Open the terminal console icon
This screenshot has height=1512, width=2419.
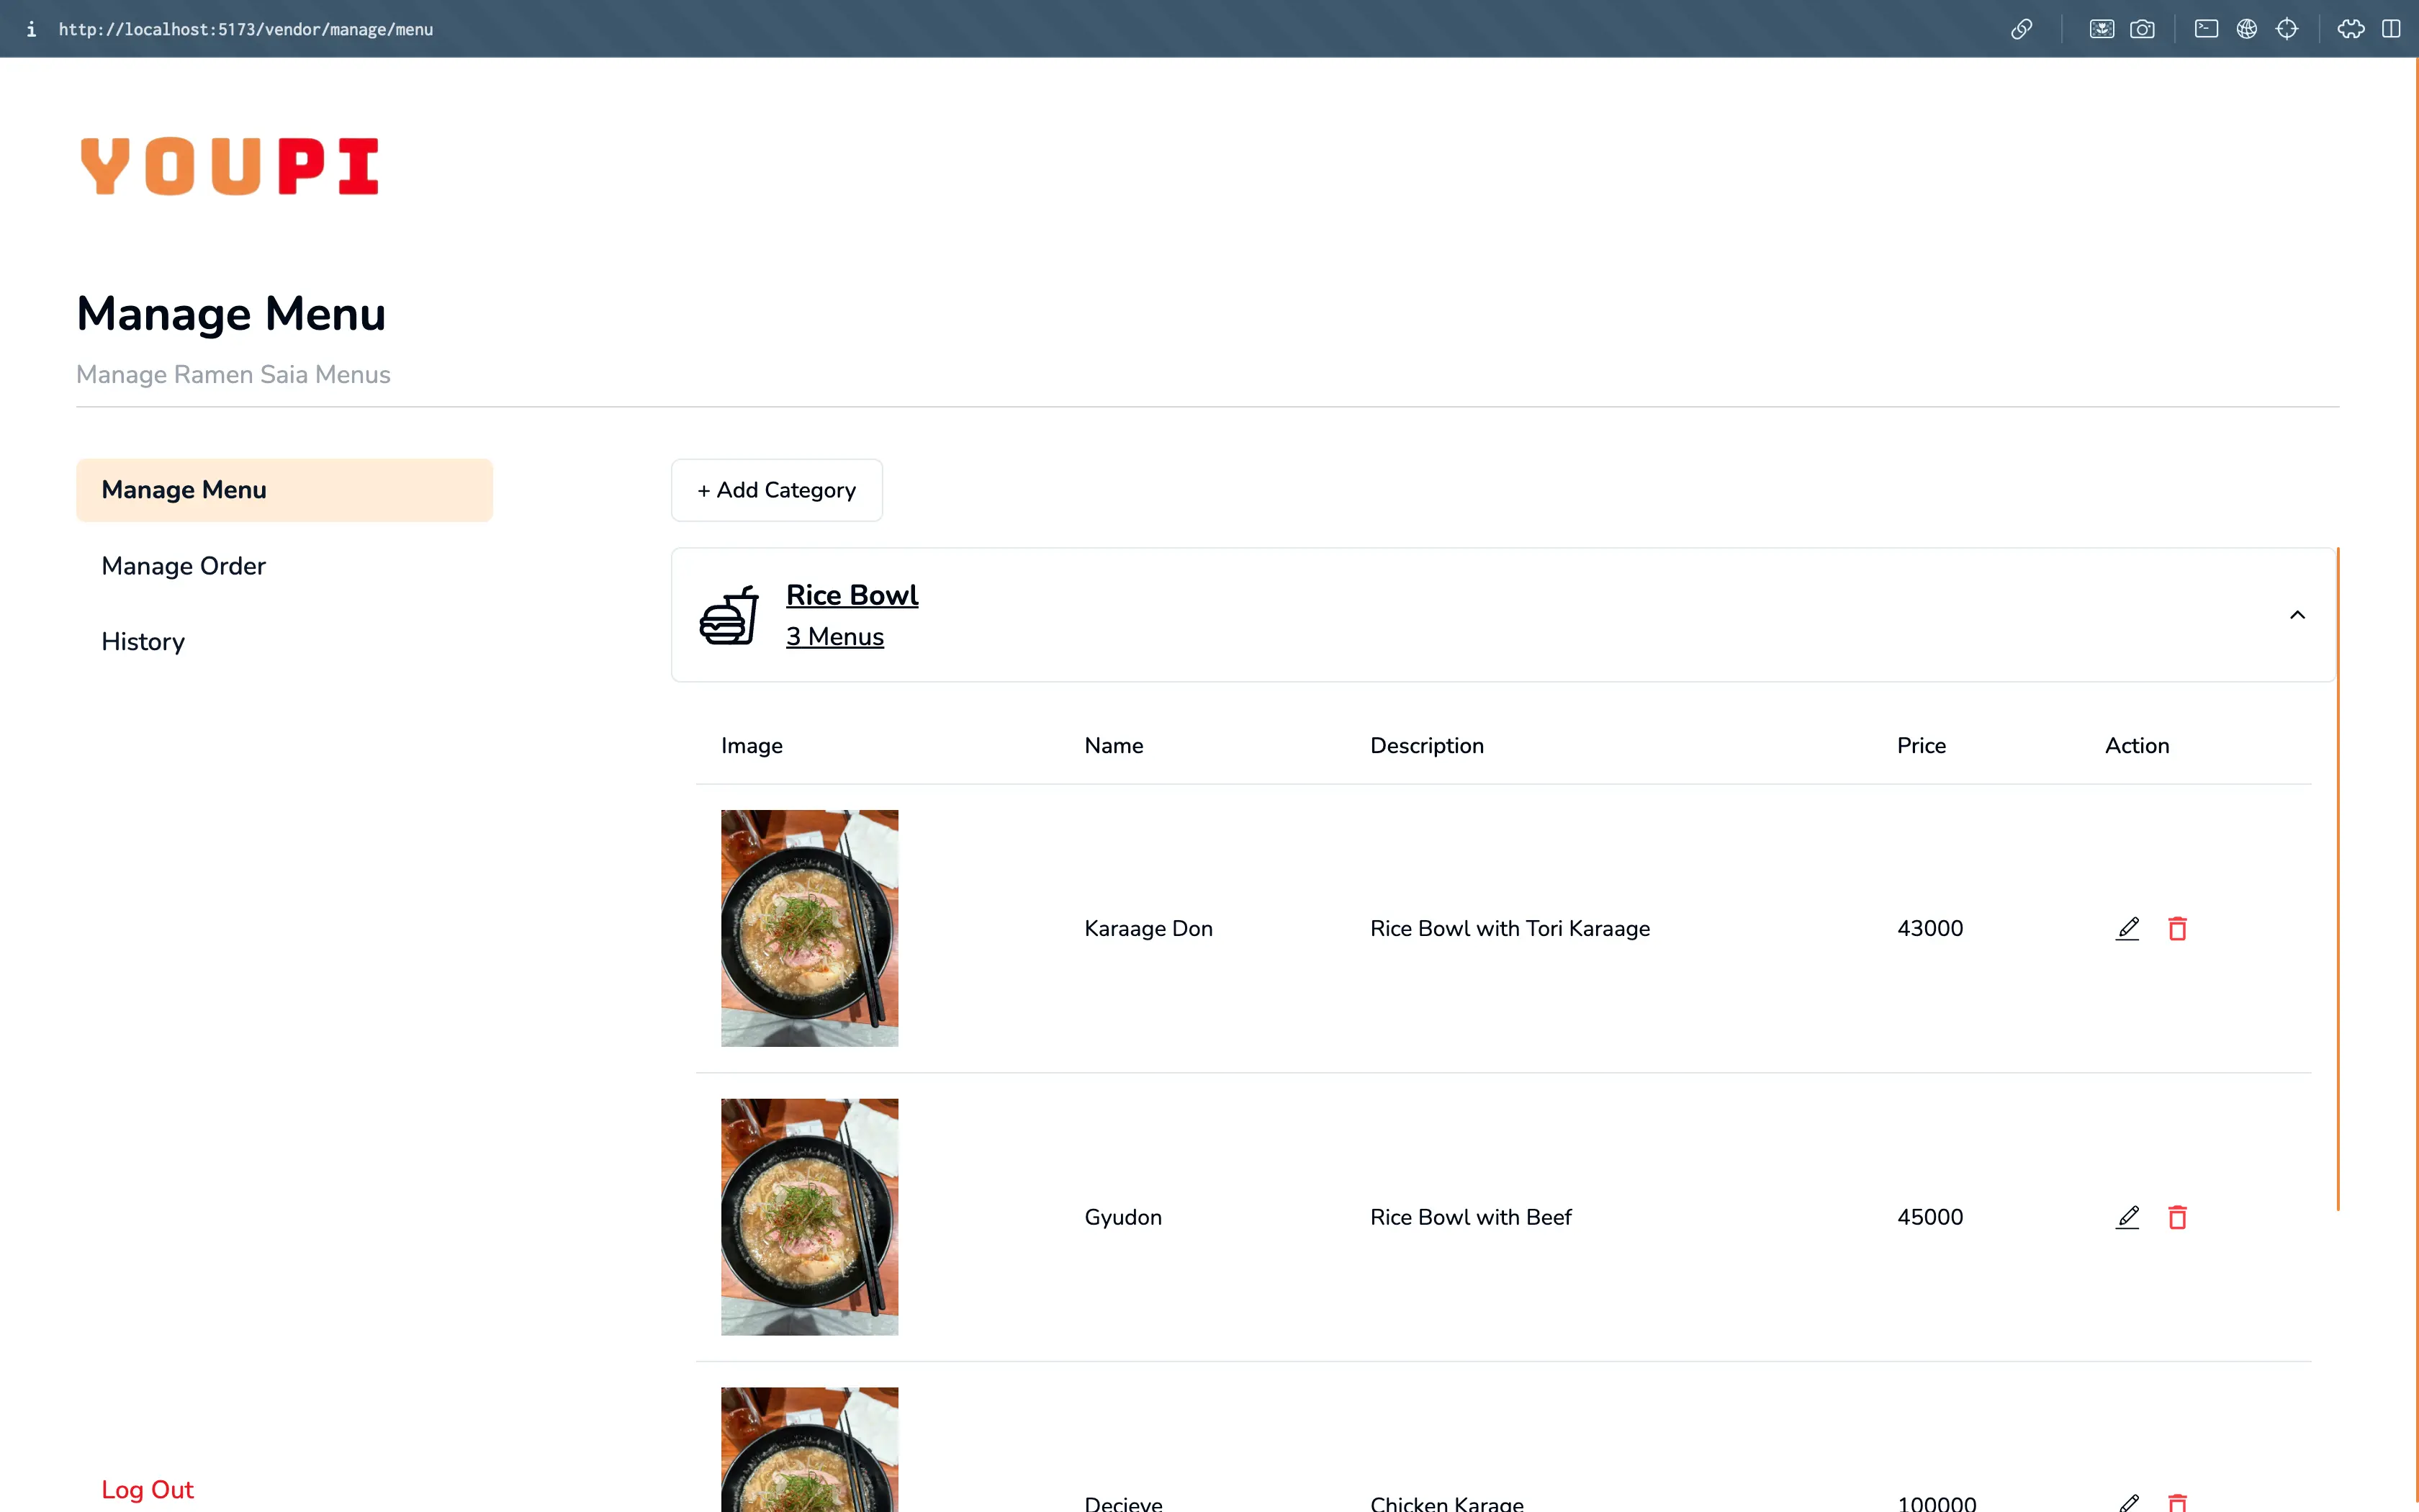pyautogui.click(x=2206, y=29)
